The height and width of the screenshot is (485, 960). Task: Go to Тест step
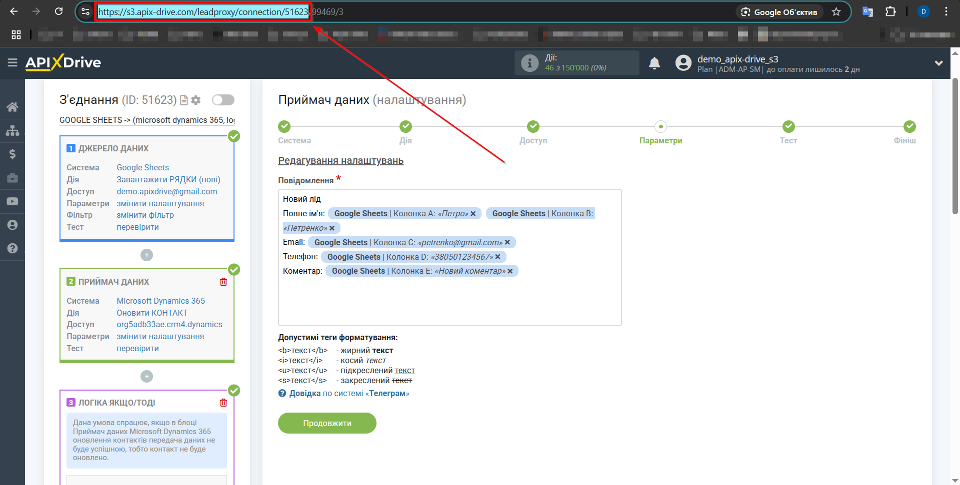click(788, 126)
